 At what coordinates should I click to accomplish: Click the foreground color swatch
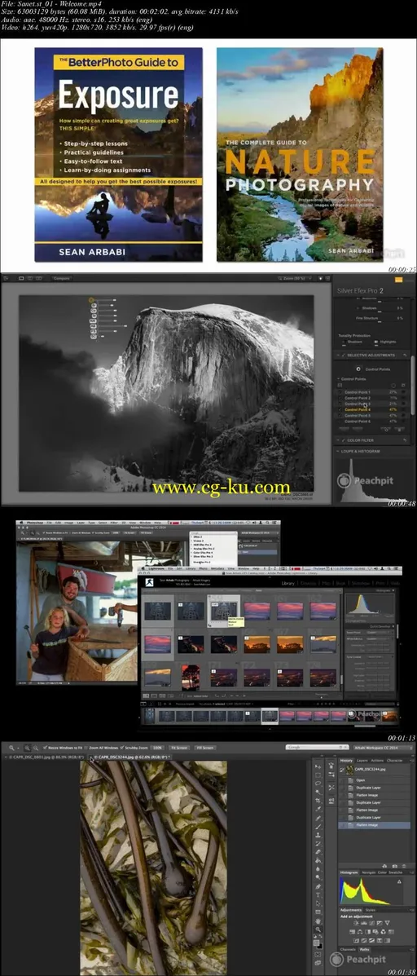click(316, 943)
